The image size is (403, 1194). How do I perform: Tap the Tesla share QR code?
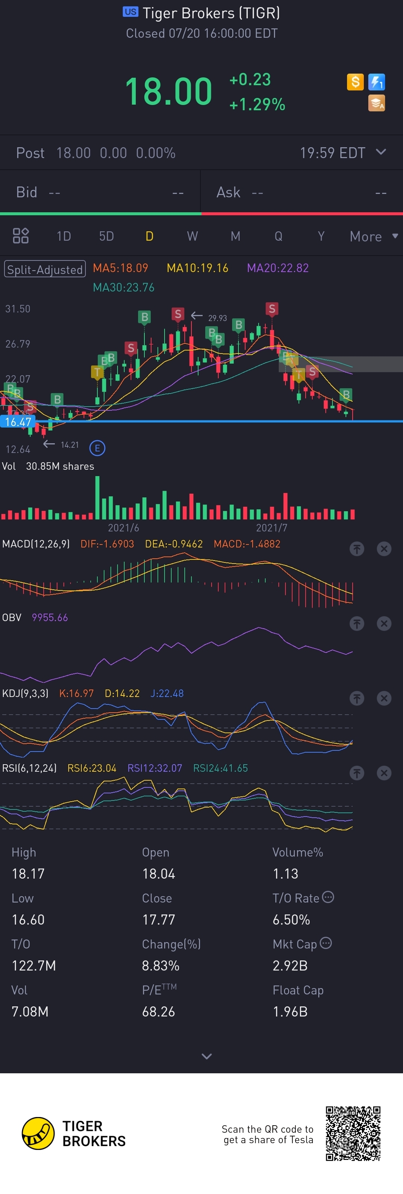[x=353, y=1133]
